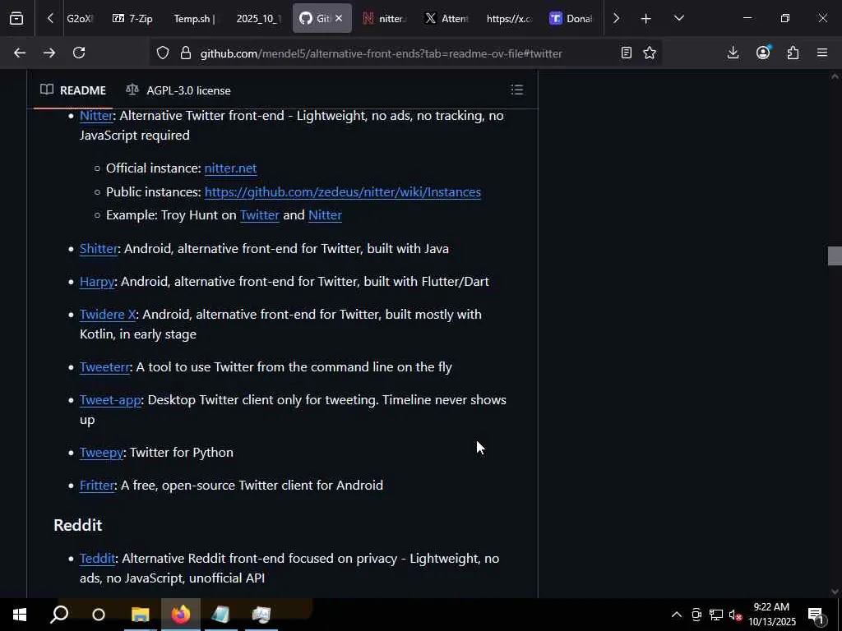
Task: Open the Shitter link
Action: [99, 248]
